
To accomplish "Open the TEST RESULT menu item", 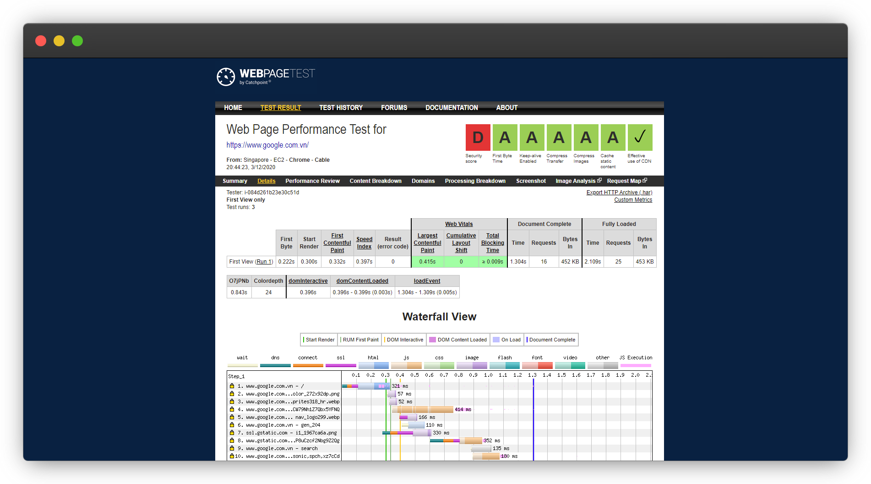I will coord(281,108).
